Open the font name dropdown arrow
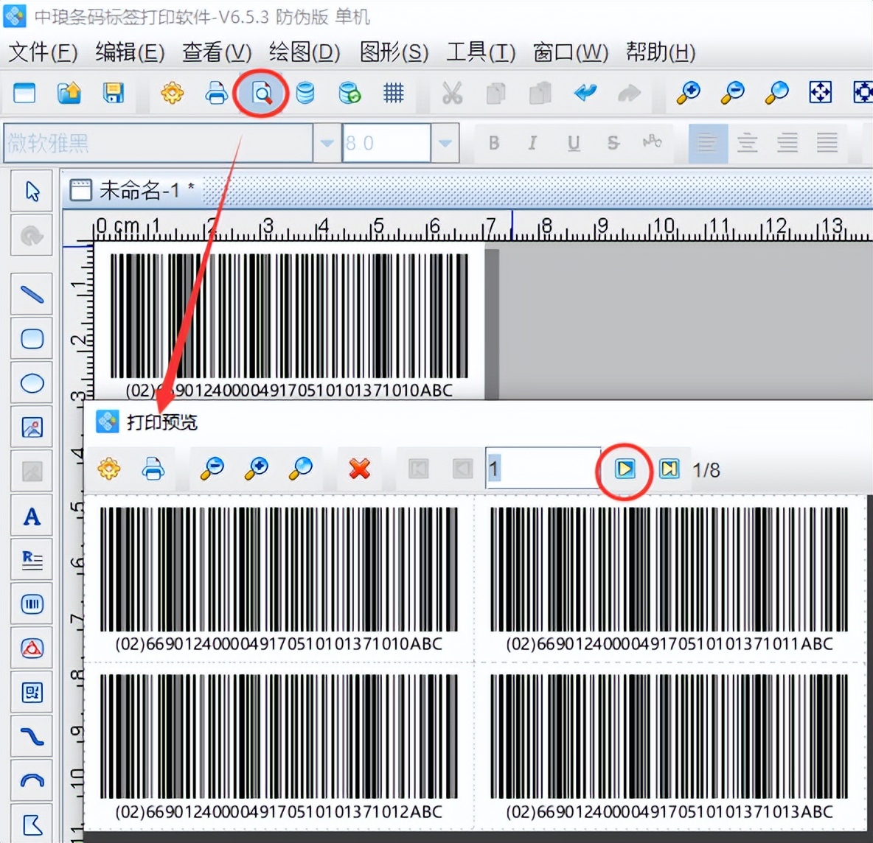Viewport: 873px width, 843px height. (x=327, y=144)
